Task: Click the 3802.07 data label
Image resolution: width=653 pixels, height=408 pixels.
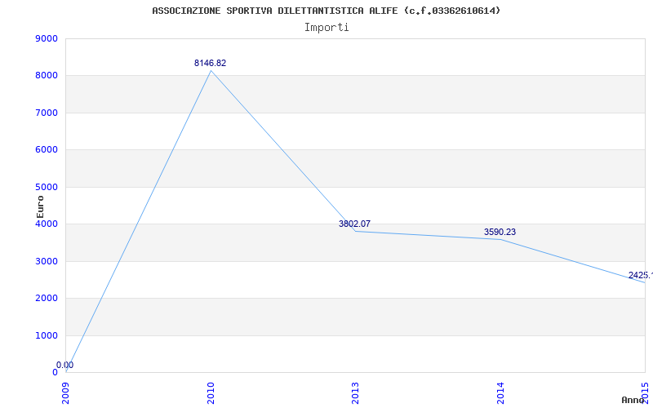Action: tap(354, 224)
